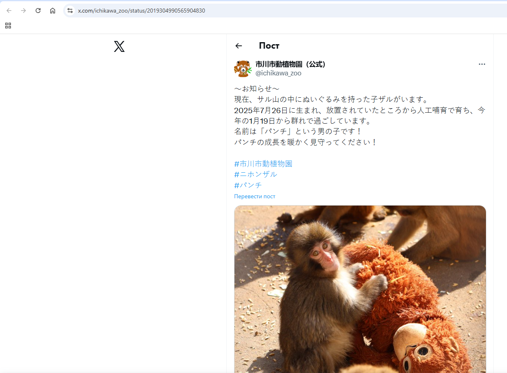Click the X logo

click(119, 47)
